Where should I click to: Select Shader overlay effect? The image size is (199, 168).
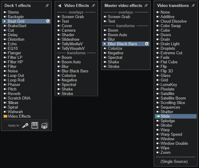point(68,35)
